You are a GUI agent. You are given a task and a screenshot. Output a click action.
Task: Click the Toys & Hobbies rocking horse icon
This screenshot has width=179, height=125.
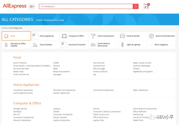(35, 45)
